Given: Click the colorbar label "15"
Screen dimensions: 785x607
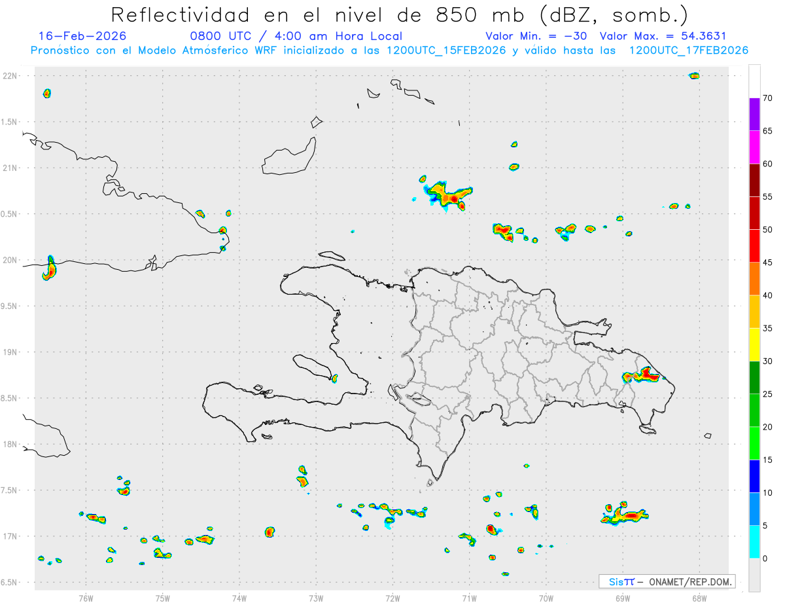Looking at the screenshot, I should pyautogui.click(x=767, y=460).
